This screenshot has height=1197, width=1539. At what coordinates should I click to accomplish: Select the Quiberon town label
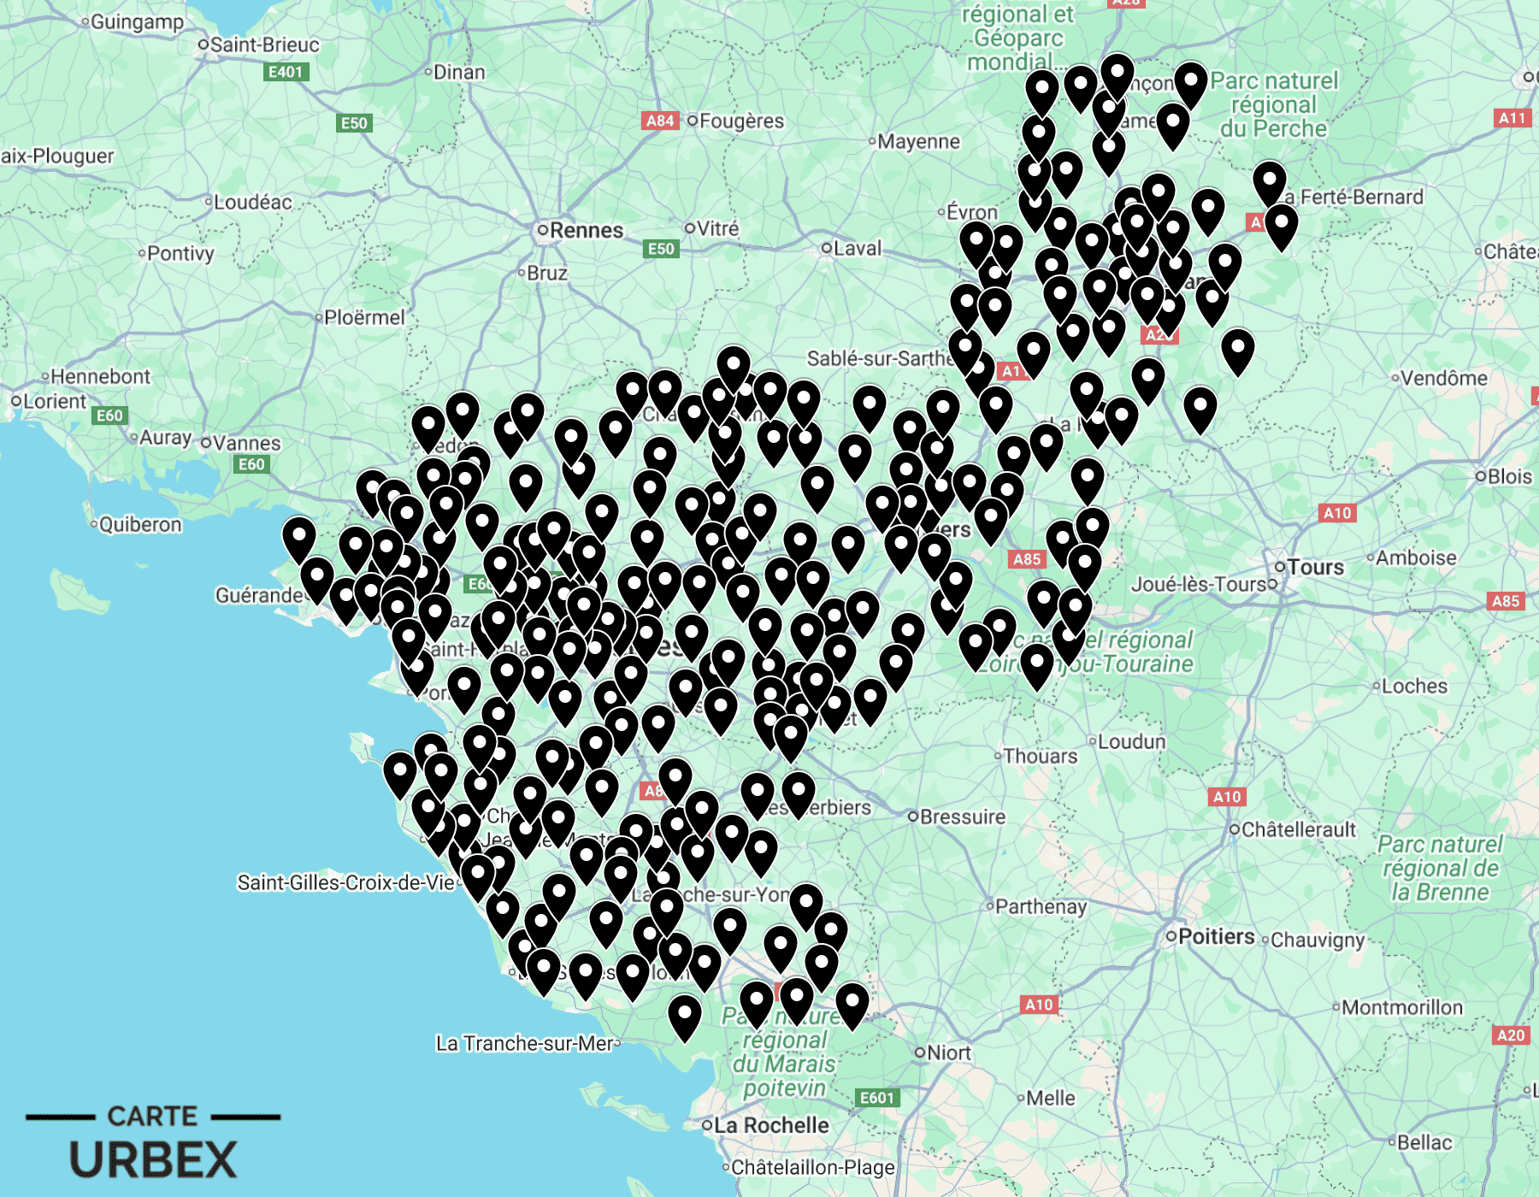pyautogui.click(x=140, y=524)
